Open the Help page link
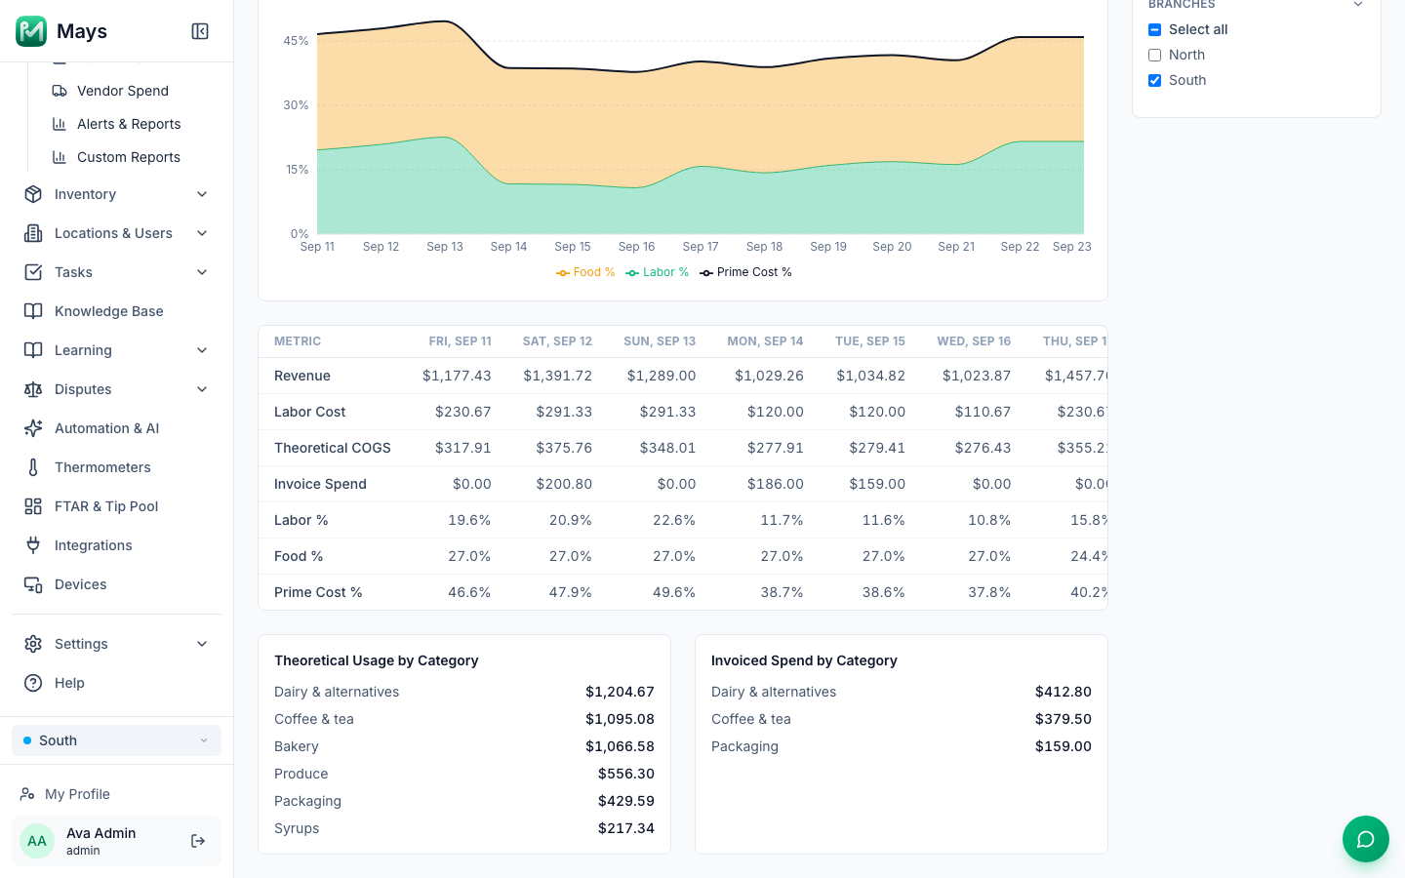 pos(69,683)
